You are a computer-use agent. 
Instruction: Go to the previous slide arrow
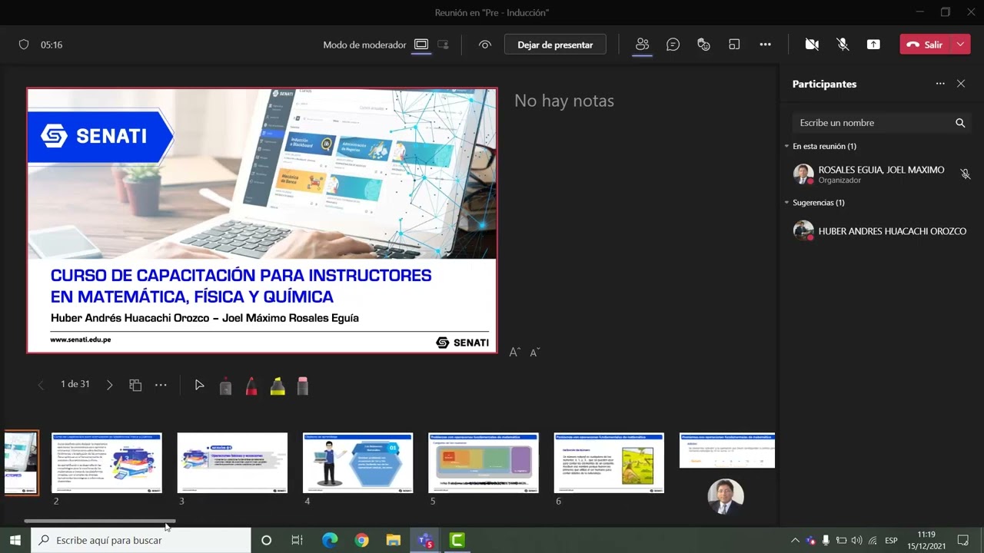coord(41,385)
